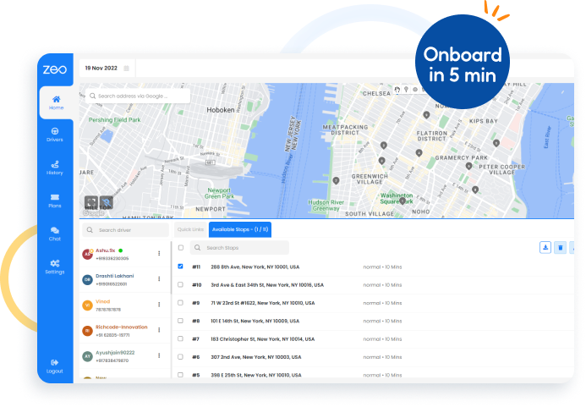The width and height of the screenshot is (586, 407).
Task: Click address 288 8th Ave, New York
Action: coord(255,267)
